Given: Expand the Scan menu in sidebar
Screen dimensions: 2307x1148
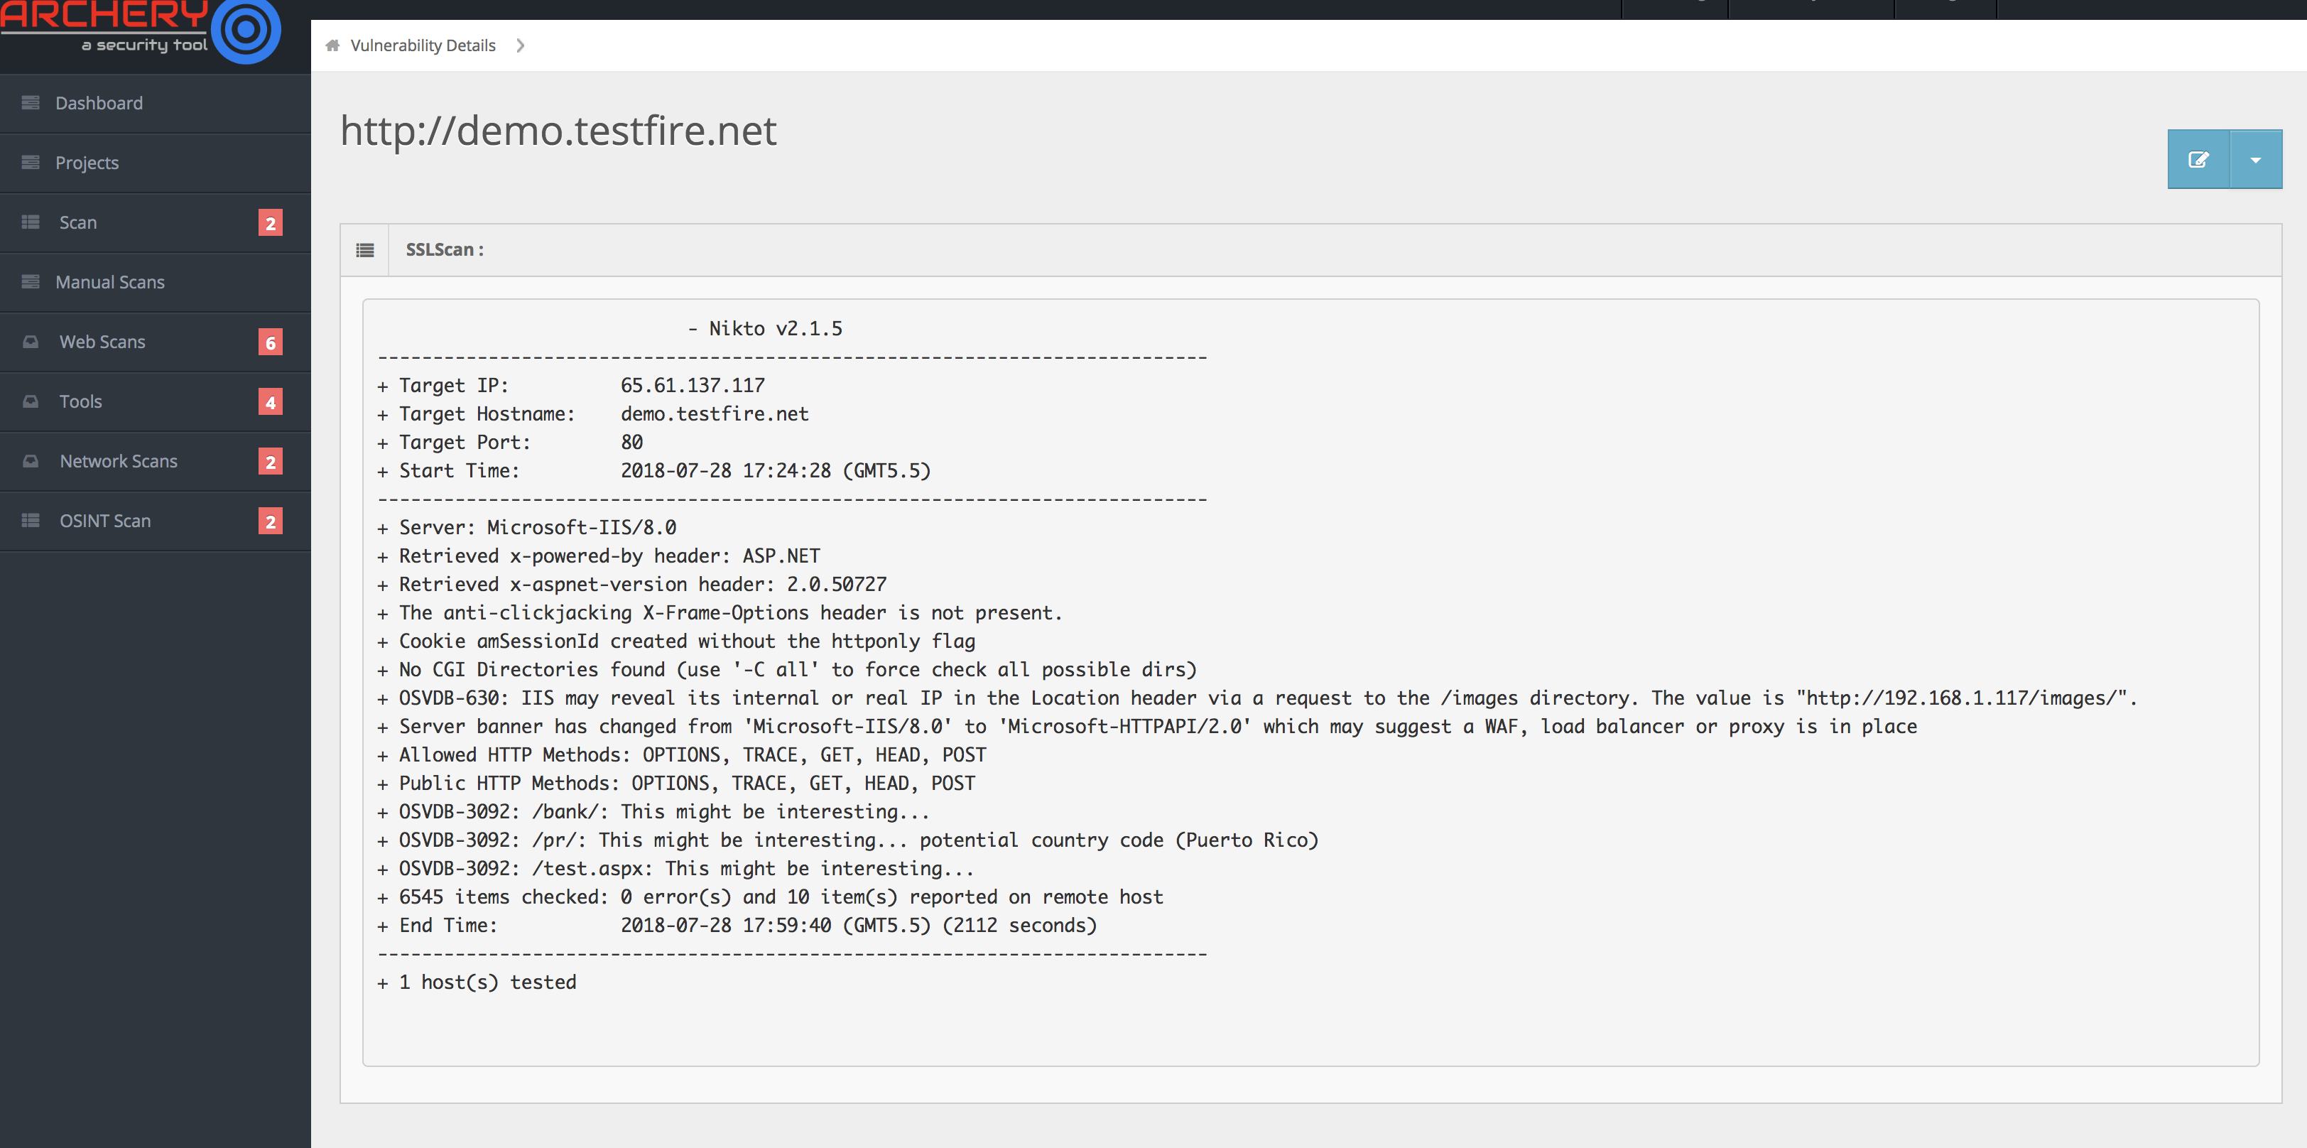Looking at the screenshot, I should [155, 222].
